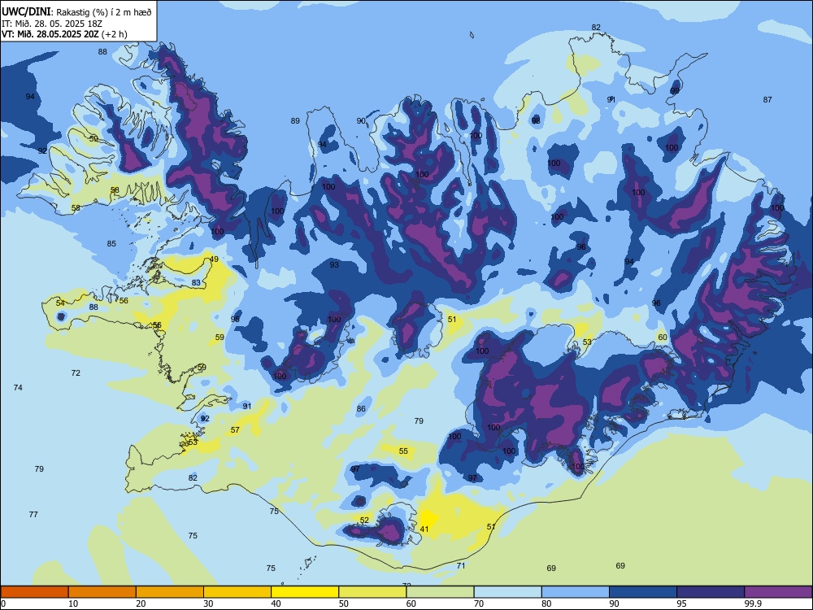Click the '90' humidity value on the north coast
The height and width of the screenshot is (610, 813).
pyautogui.click(x=361, y=121)
